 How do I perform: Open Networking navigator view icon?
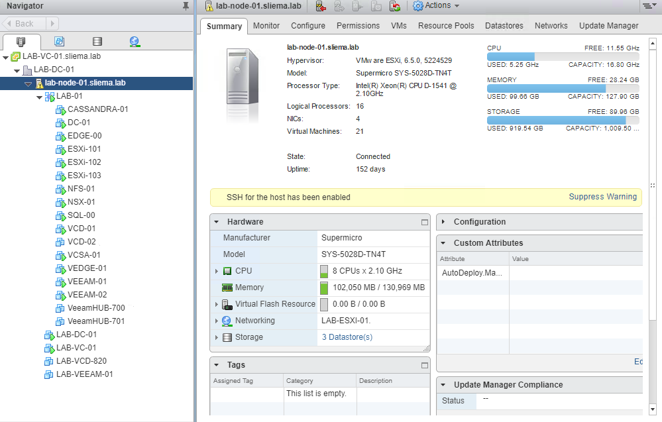[x=135, y=41]
